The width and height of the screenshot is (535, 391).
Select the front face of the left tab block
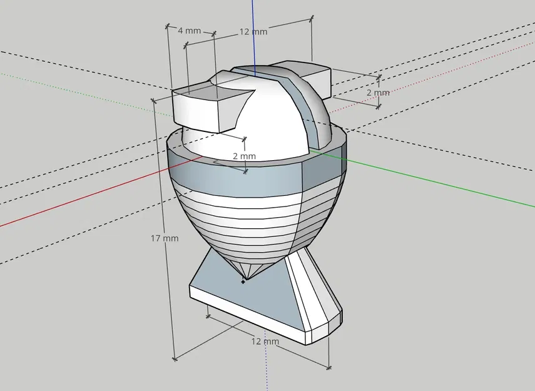195,111
